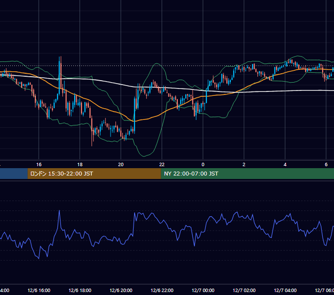Click the upper chart axis label 20
Viewport: 334px width, 295px height.
121,165
